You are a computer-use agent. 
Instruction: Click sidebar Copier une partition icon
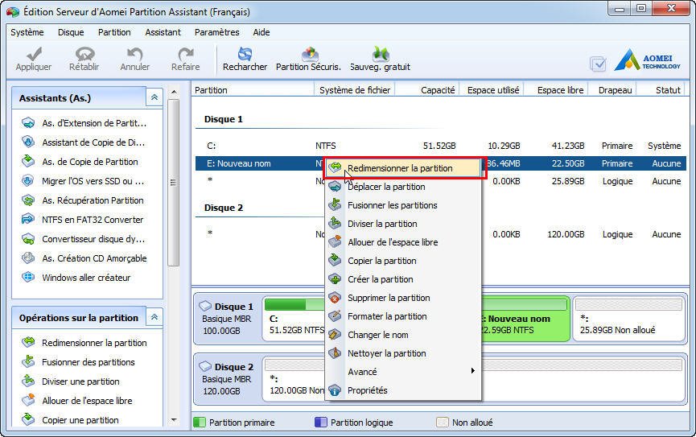[x=28, y=419]
